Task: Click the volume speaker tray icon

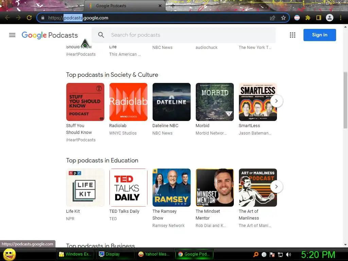Action: 289,255
